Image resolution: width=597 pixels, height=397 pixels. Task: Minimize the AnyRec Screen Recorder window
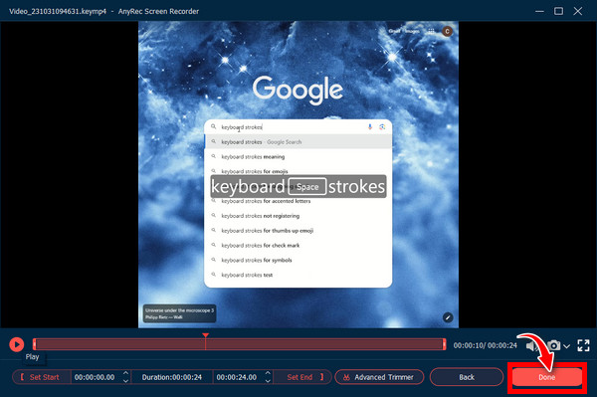539,11
